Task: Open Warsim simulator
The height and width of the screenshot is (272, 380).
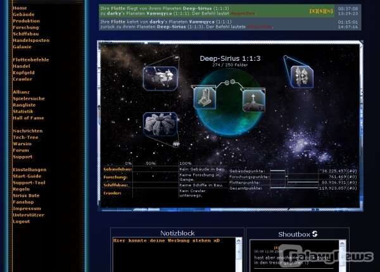Action: pos(22,144)
